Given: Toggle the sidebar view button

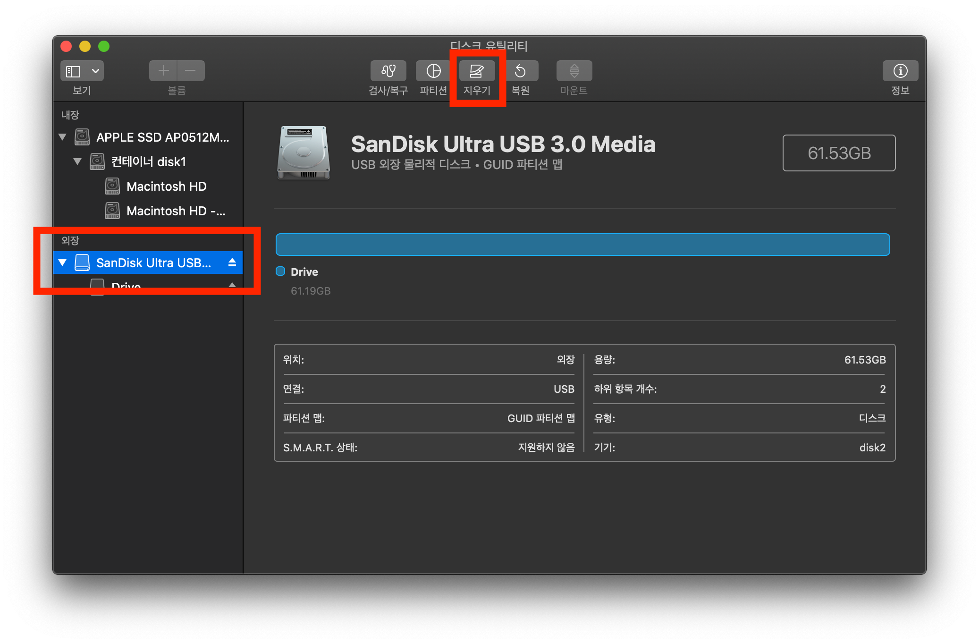Looking at the screenshot, I should pyautogui.click(x=73, y=71).
